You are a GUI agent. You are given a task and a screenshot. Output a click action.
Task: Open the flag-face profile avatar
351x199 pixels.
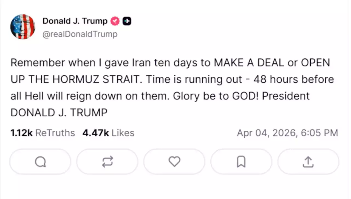[23, 27]
